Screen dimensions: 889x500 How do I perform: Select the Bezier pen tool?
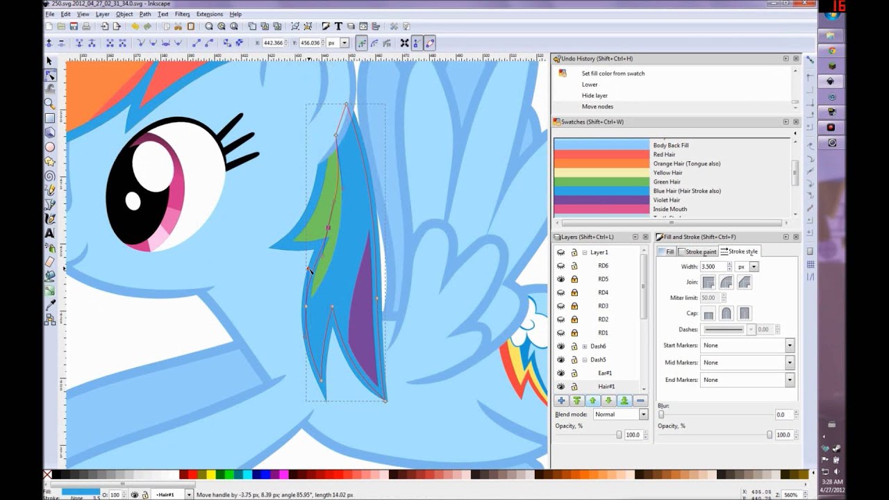49,205
